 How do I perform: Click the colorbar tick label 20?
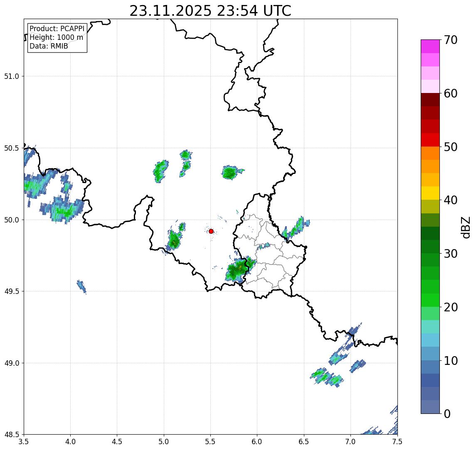click(x=451, y=307)
